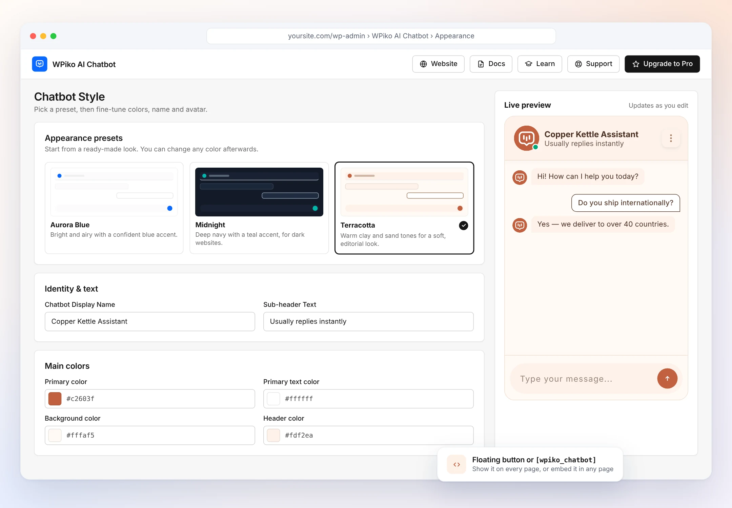This screenshot has height=508, width=732.
Task: Click the Floating button or [wpiko_chatbot] text
Action: [534, 460]
